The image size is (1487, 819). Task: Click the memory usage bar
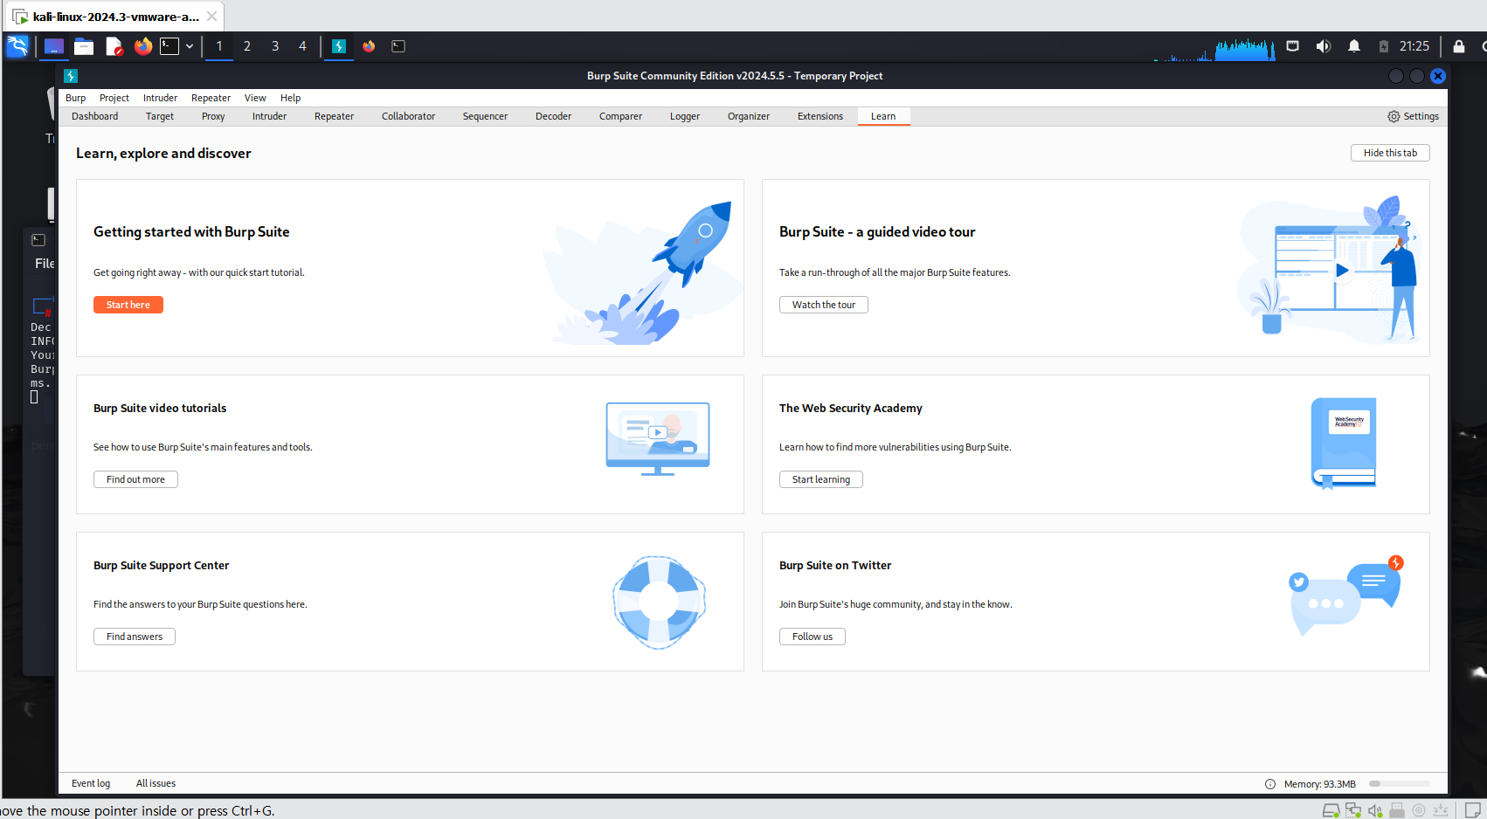click(1399, 783)
